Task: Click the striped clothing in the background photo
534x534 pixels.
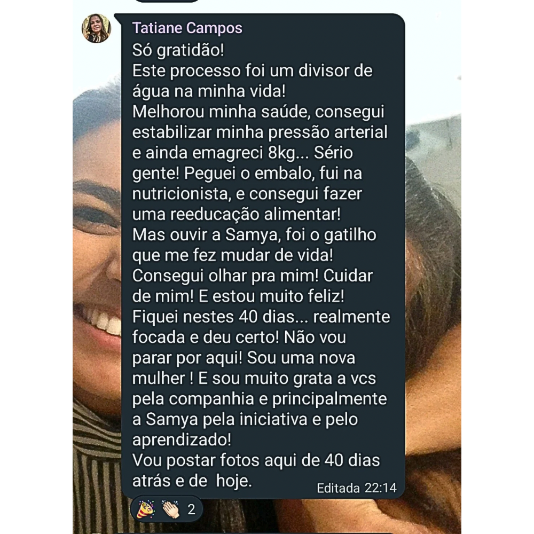Action: click(97, 470)
